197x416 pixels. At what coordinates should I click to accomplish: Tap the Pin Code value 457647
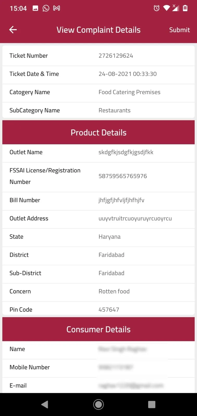(109, 309)
